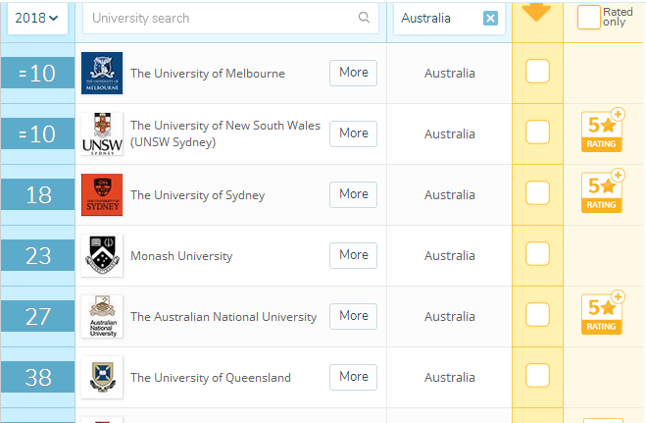The height and width of the screenshot is (423, 646).
Task: Open the 2018 year dropdown
Action: [37, 18]
